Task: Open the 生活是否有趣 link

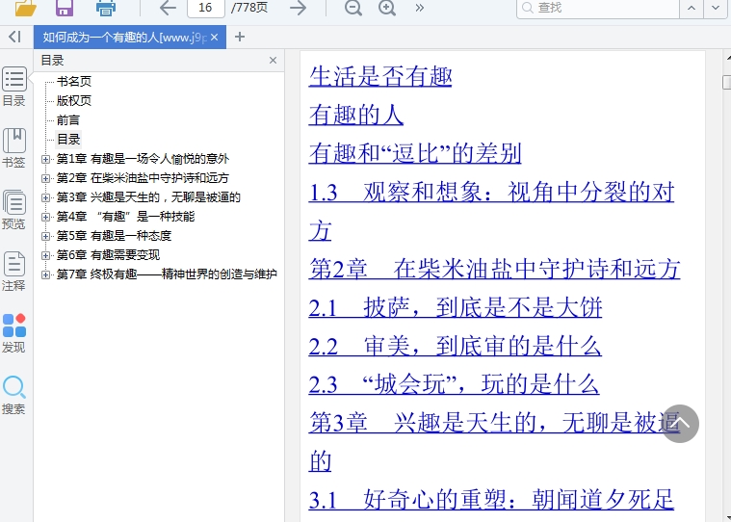Action: tap(379, 76)
